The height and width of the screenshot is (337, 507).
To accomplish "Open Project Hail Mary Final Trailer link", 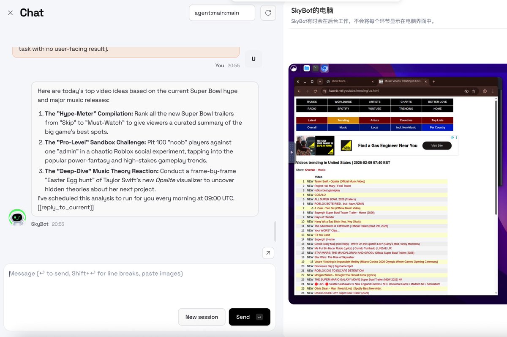I will [x=333, y=186].
